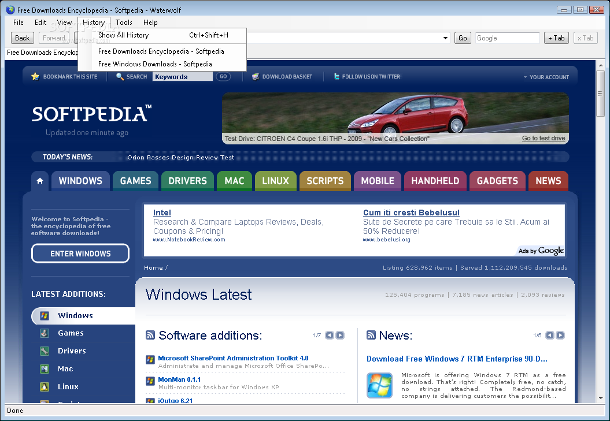Click Orion Passes Design Review Test headline
This screenshot has height=421, width=610.
[181, 158]
